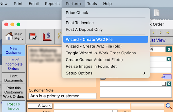The image size is (173, 112).
Task: Open the Print menu
Action: [x=18, y=4]
